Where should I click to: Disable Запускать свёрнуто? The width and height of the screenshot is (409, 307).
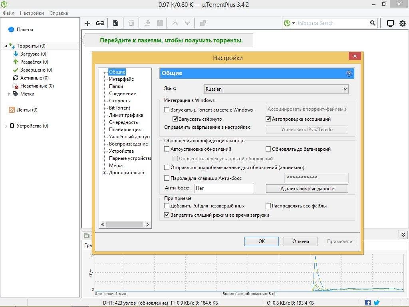coord(175,119)
